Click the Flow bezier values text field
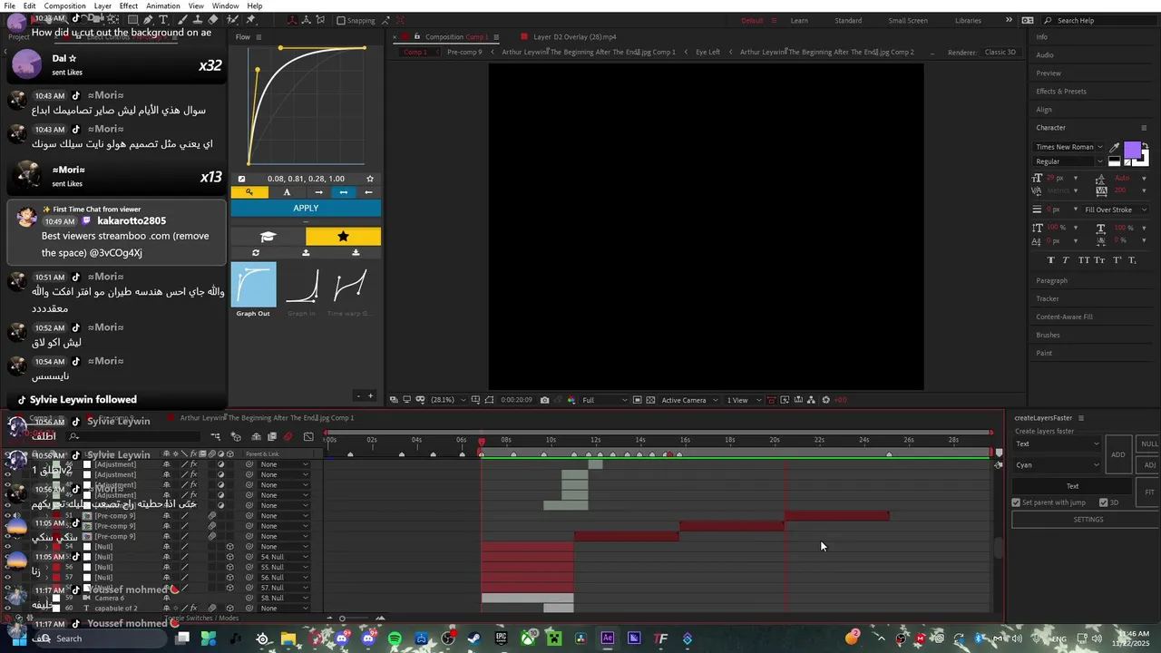Screen dimensions: 1161x653 pos(306,179)
